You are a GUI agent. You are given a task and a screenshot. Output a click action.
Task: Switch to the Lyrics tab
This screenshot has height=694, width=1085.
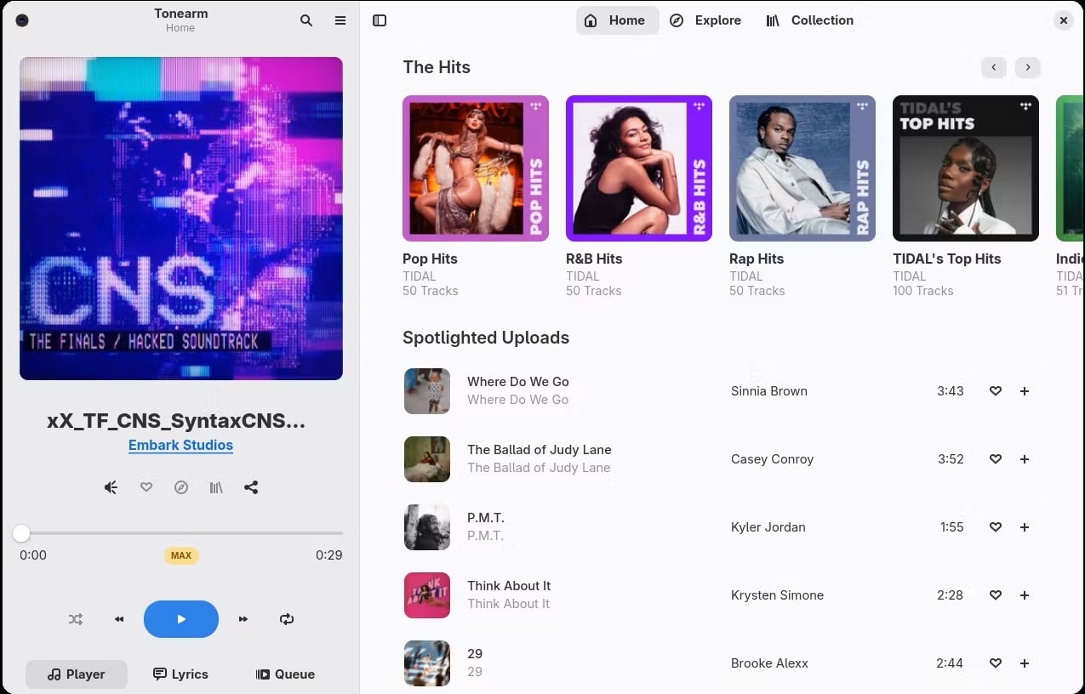pyautogui.click(x=180, y=674)
